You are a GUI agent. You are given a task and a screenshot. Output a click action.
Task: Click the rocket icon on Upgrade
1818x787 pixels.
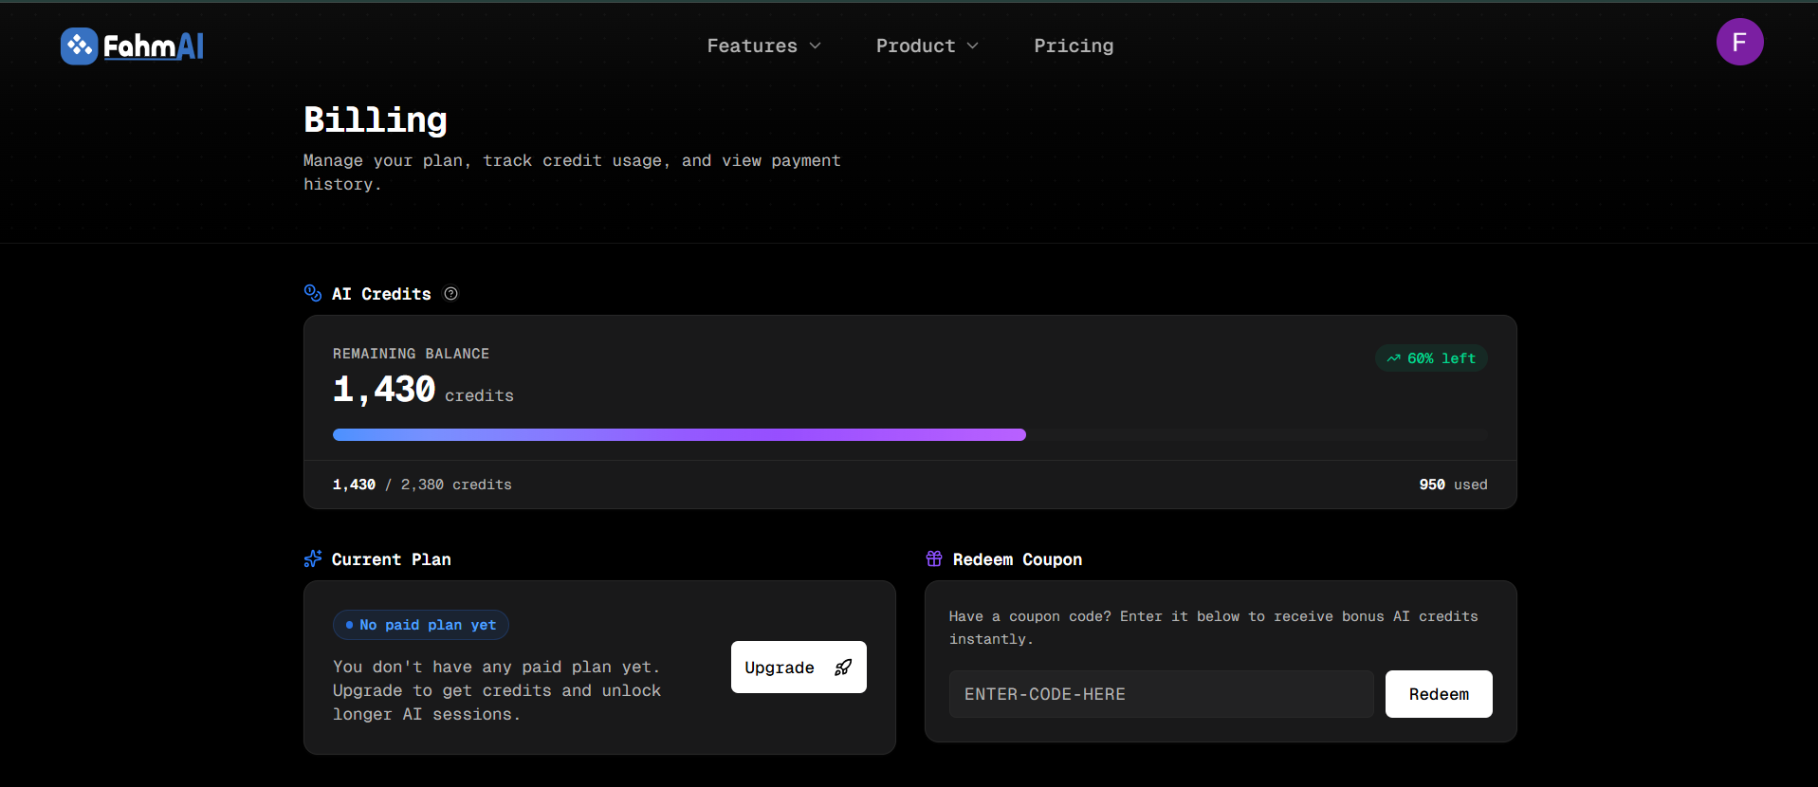842,668
